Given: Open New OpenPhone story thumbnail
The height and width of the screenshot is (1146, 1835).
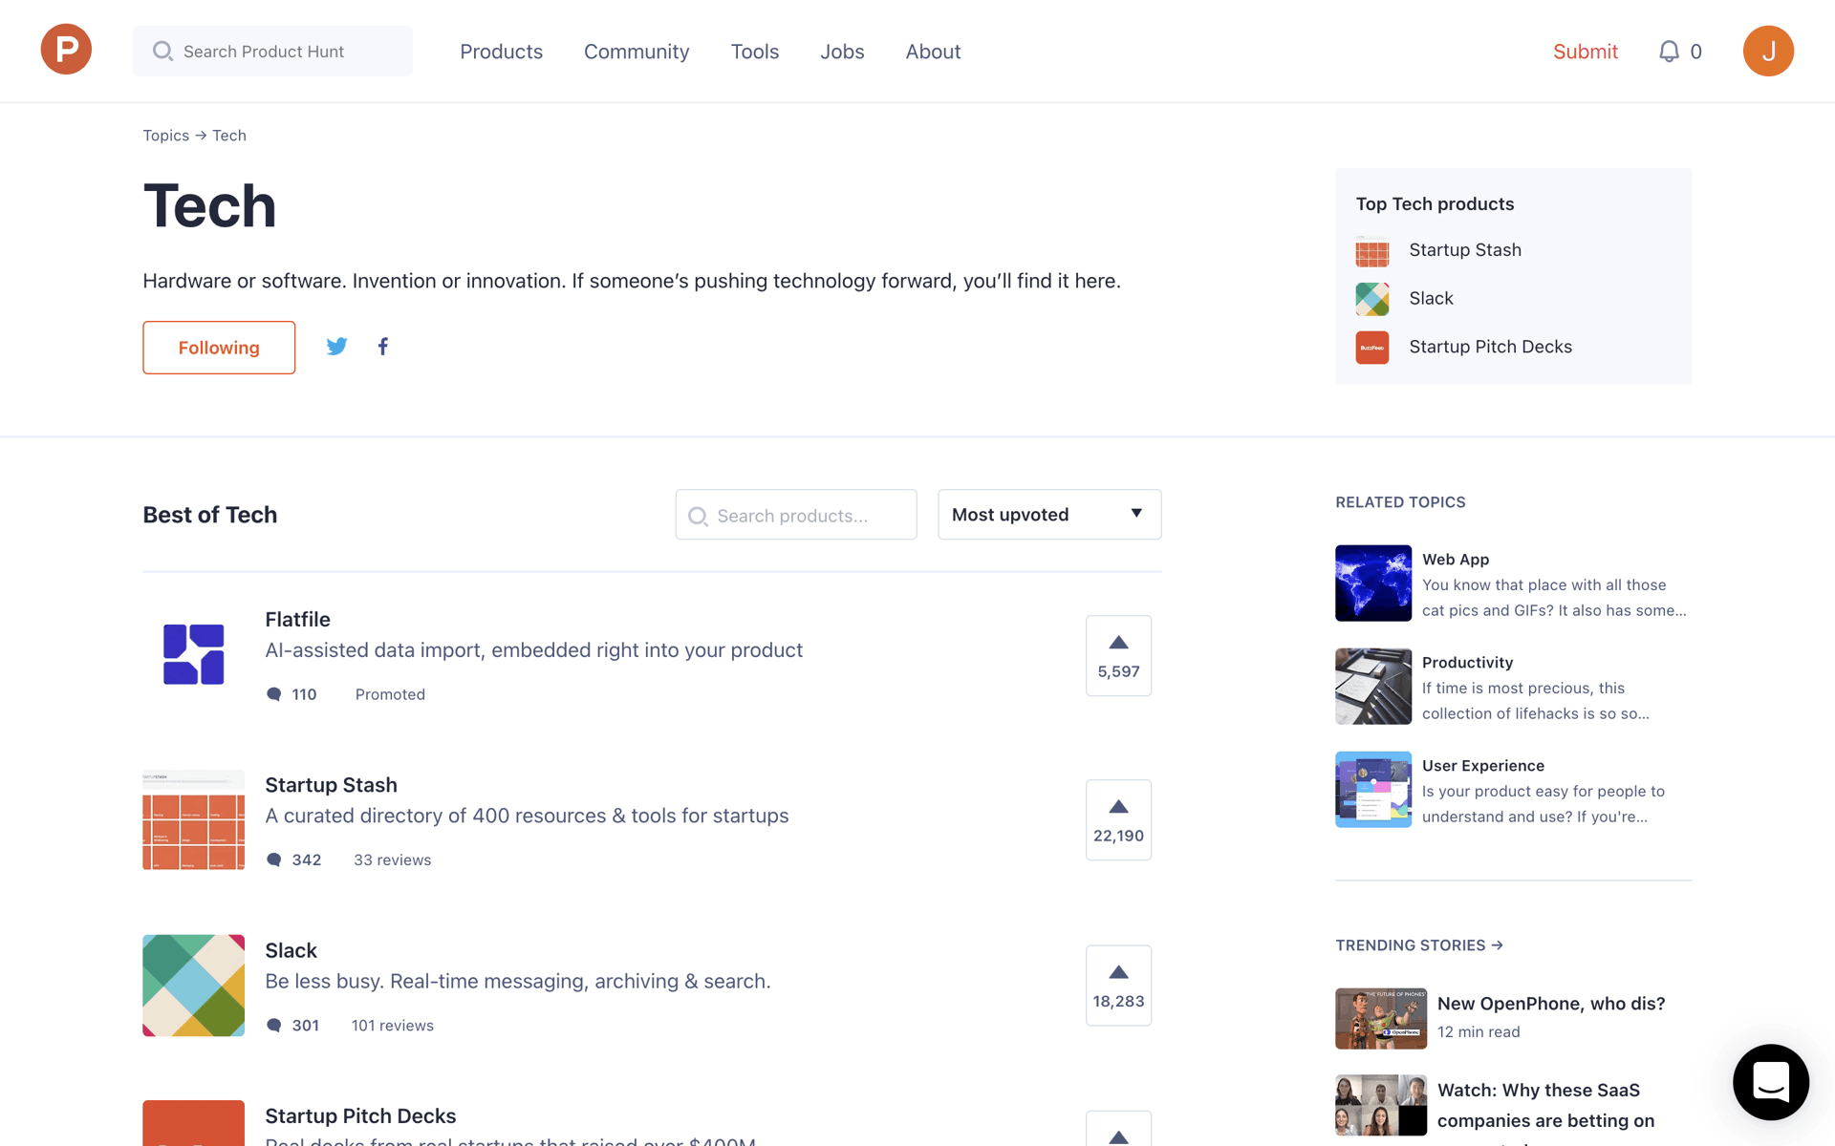Looking at the screenshot, I should point(1381,1019).
